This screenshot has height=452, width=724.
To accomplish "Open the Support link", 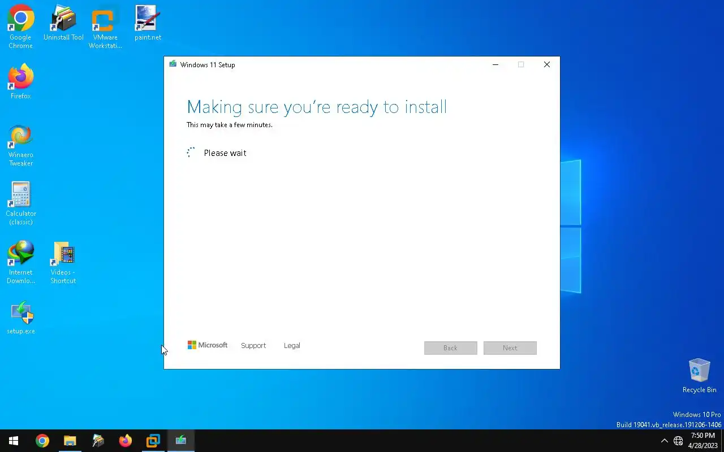I will [253, 345].
